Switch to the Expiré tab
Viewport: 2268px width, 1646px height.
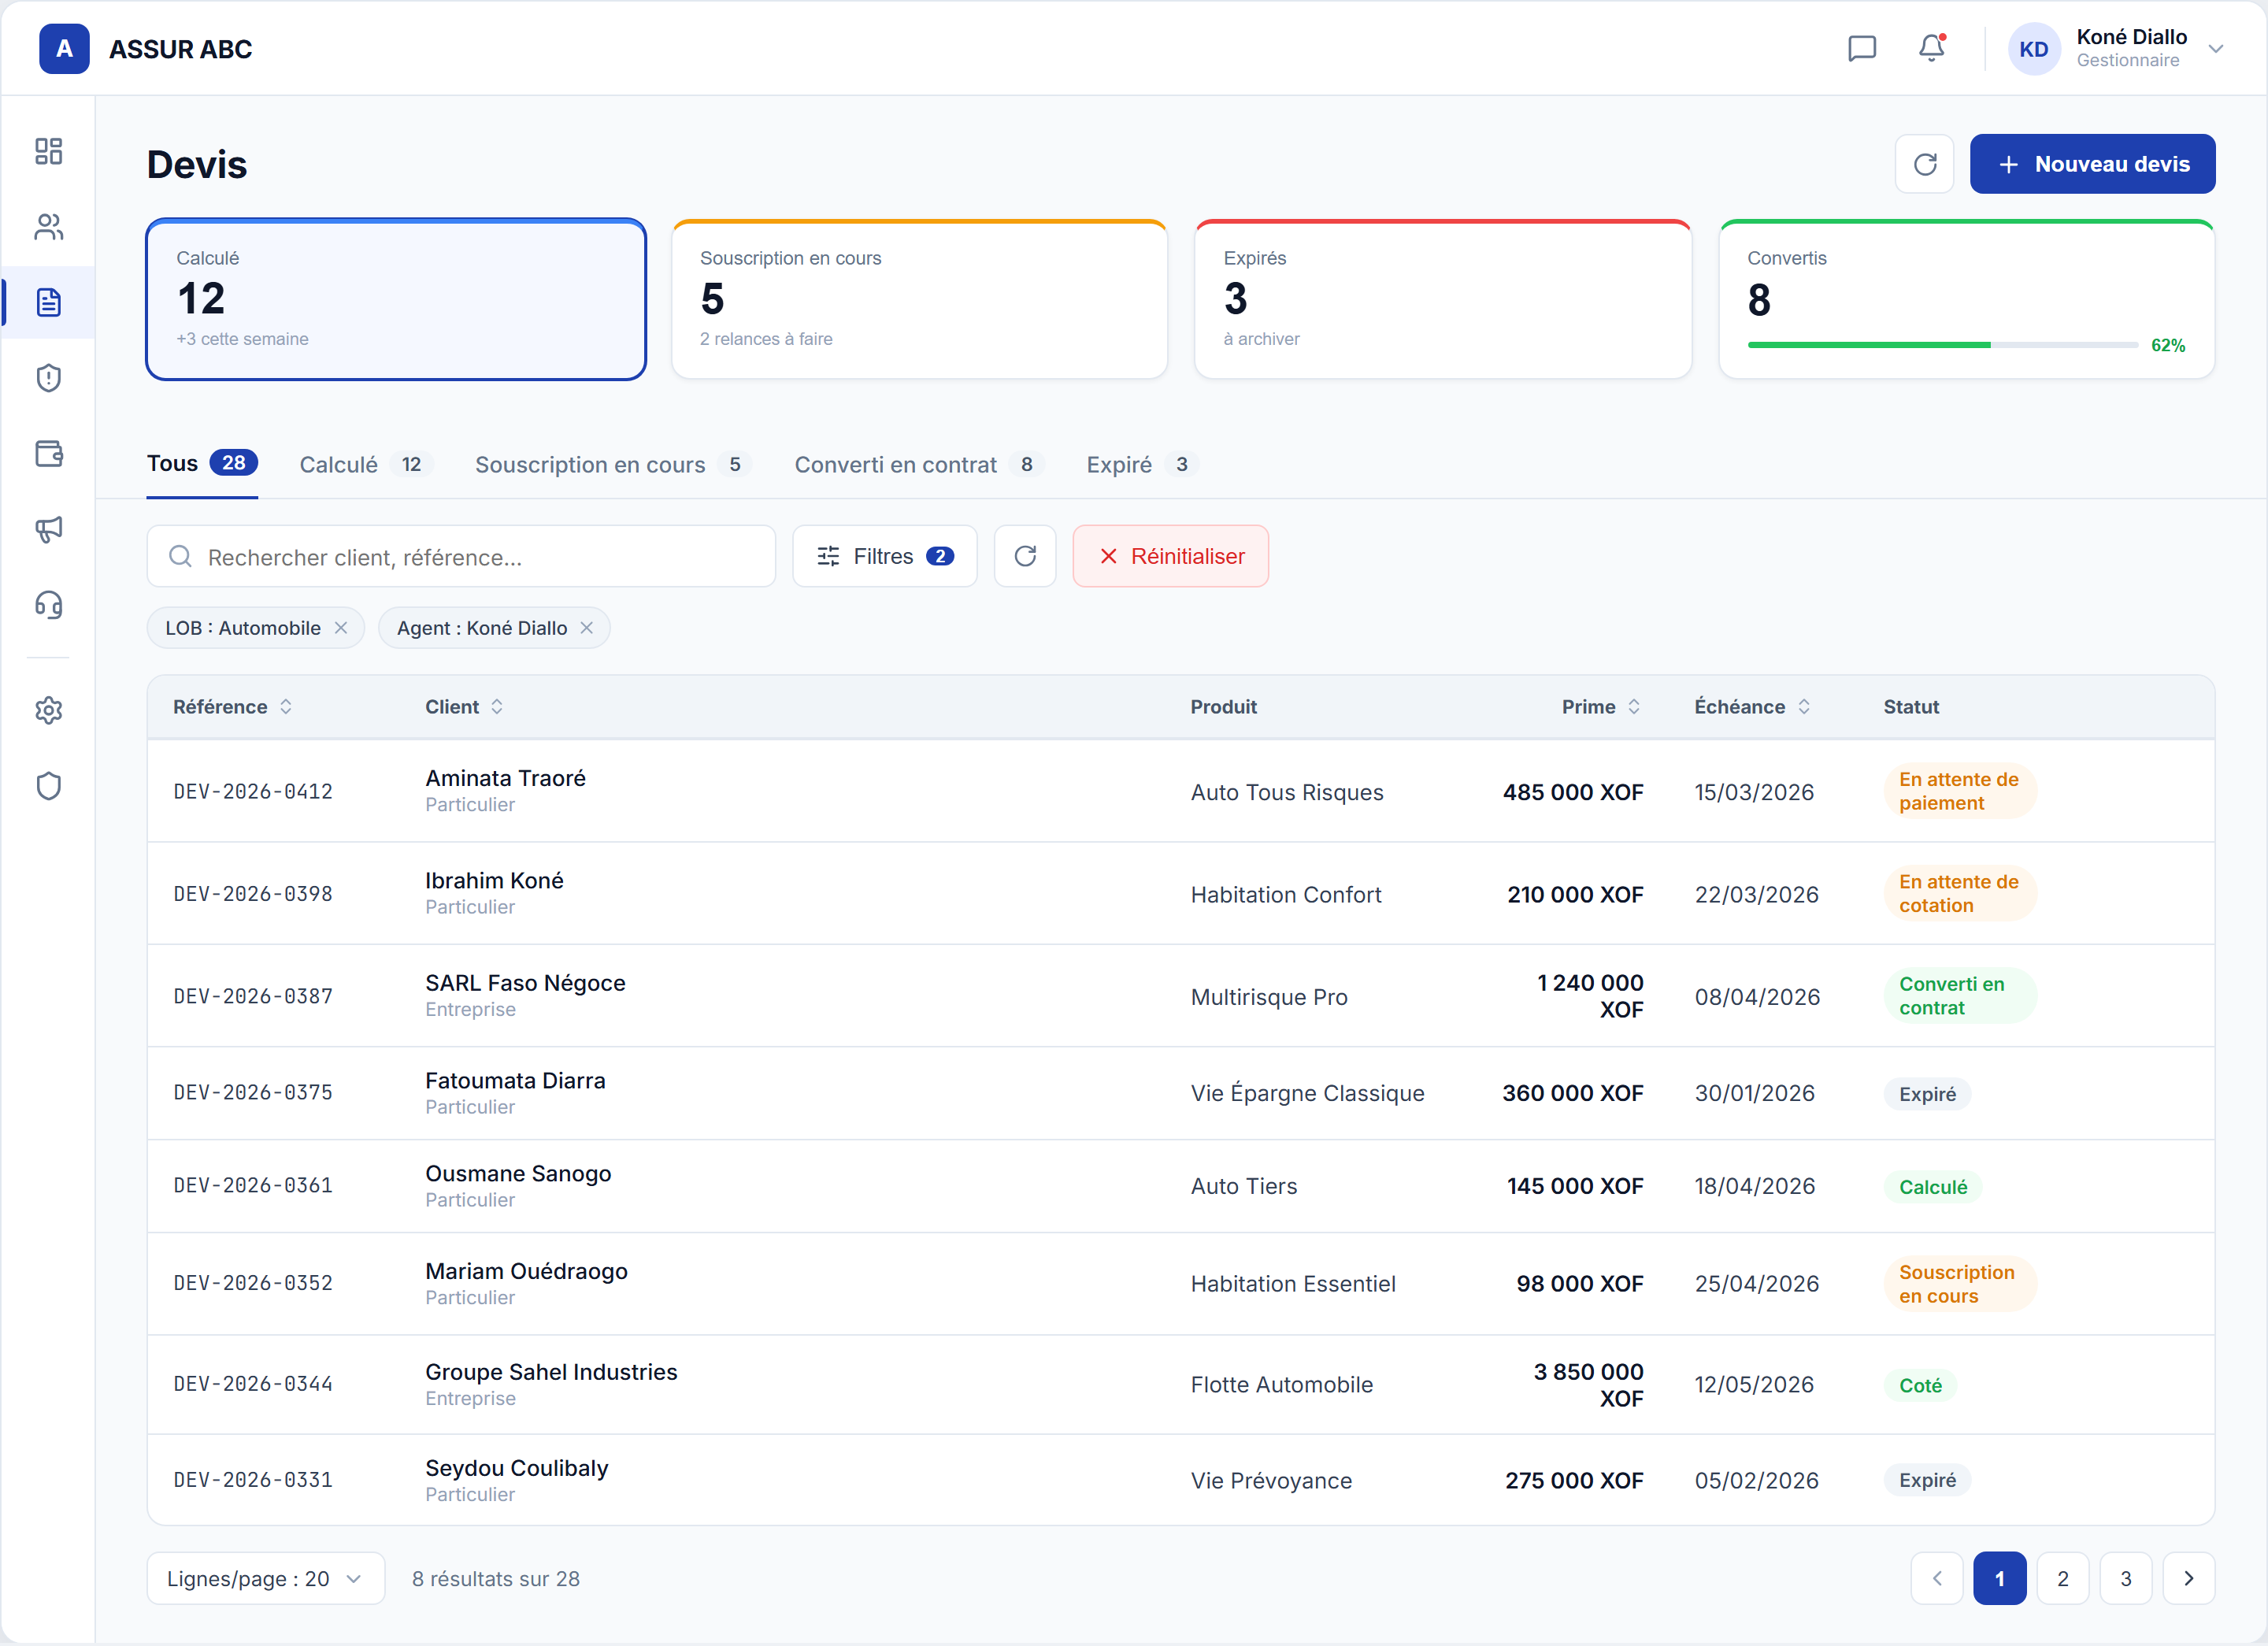(1142, 464)
